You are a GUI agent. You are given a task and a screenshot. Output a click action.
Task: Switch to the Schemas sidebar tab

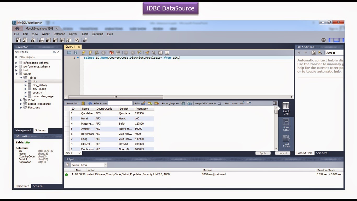coord(41,130)
